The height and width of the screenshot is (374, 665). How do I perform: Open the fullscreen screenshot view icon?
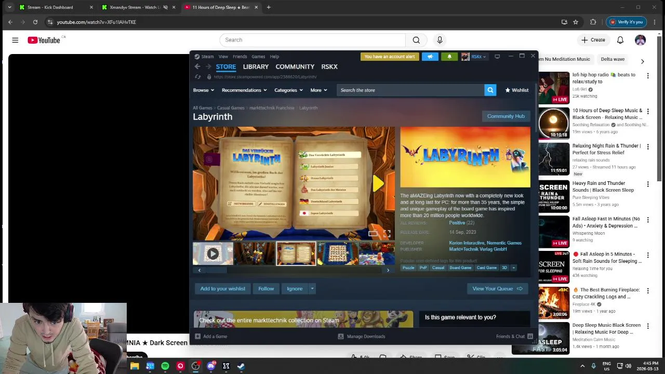coord(387,234)
